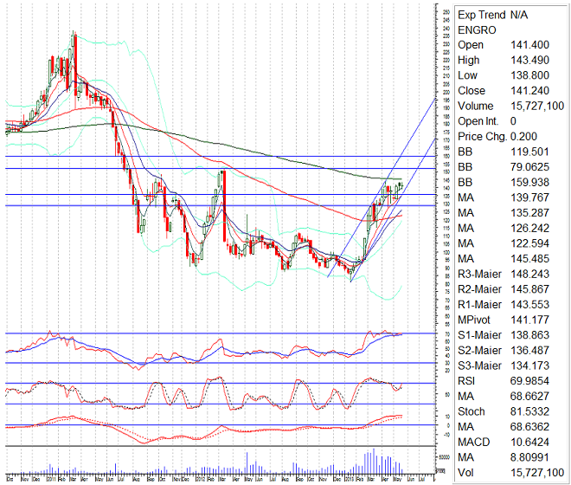Click the BB value 159.938
This screenshot has width=571, height=485.
[x=529, y=182]
